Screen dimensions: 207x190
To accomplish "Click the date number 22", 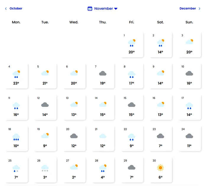I will pos(125,129).
